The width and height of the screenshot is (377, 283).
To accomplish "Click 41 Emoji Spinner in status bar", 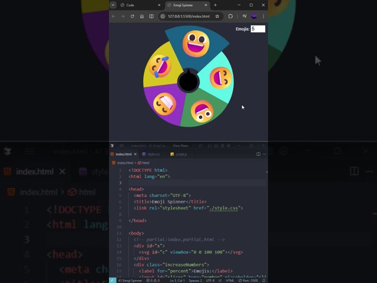I will point(130,281).
